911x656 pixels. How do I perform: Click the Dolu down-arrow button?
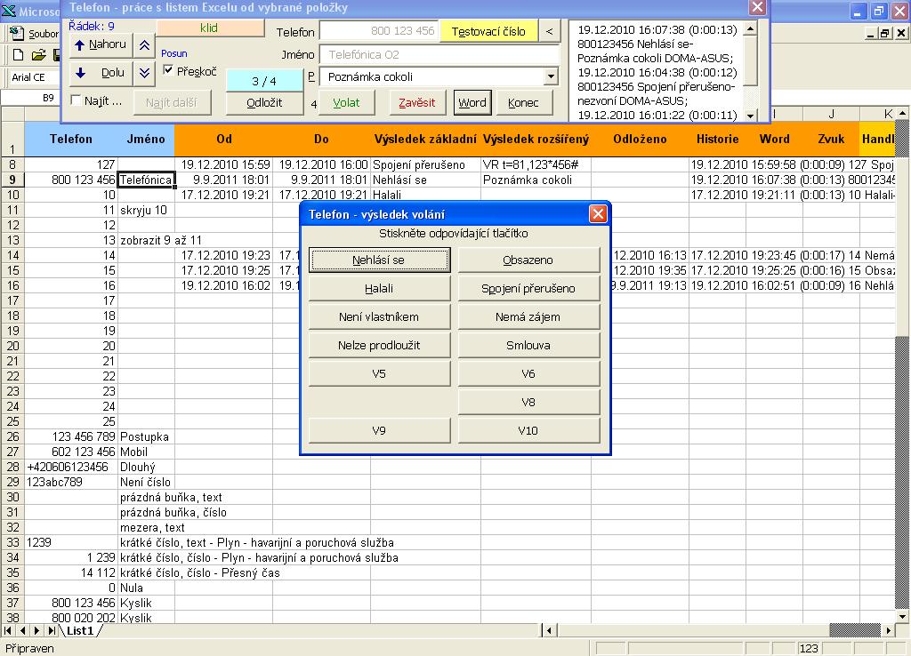click(101, 73)
